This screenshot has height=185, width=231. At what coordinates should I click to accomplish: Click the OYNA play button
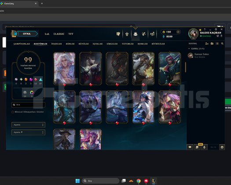27,34
